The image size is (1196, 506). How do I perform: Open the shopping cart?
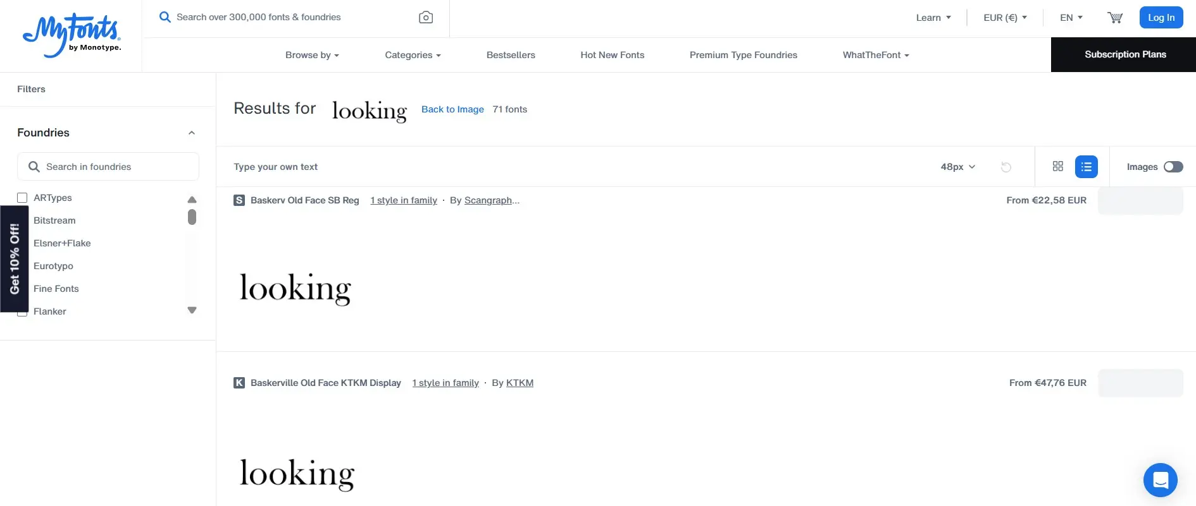tap(1114, 17)
